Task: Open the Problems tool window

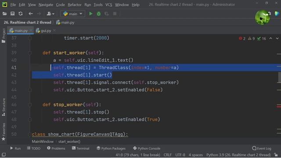Action: point(56,148)
